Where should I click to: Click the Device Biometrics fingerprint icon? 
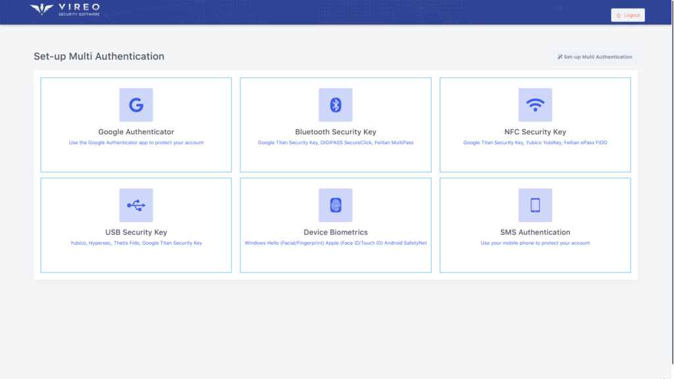coord(335,205)
